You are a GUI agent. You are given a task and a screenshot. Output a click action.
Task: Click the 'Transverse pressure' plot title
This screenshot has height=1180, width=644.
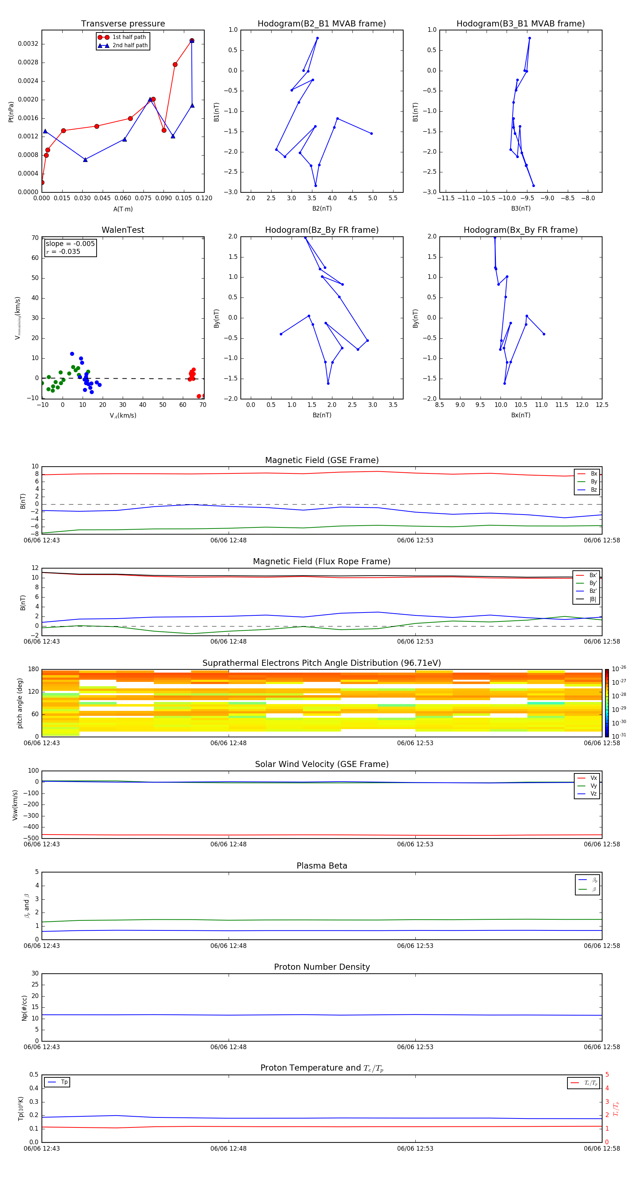click(123, 24)
